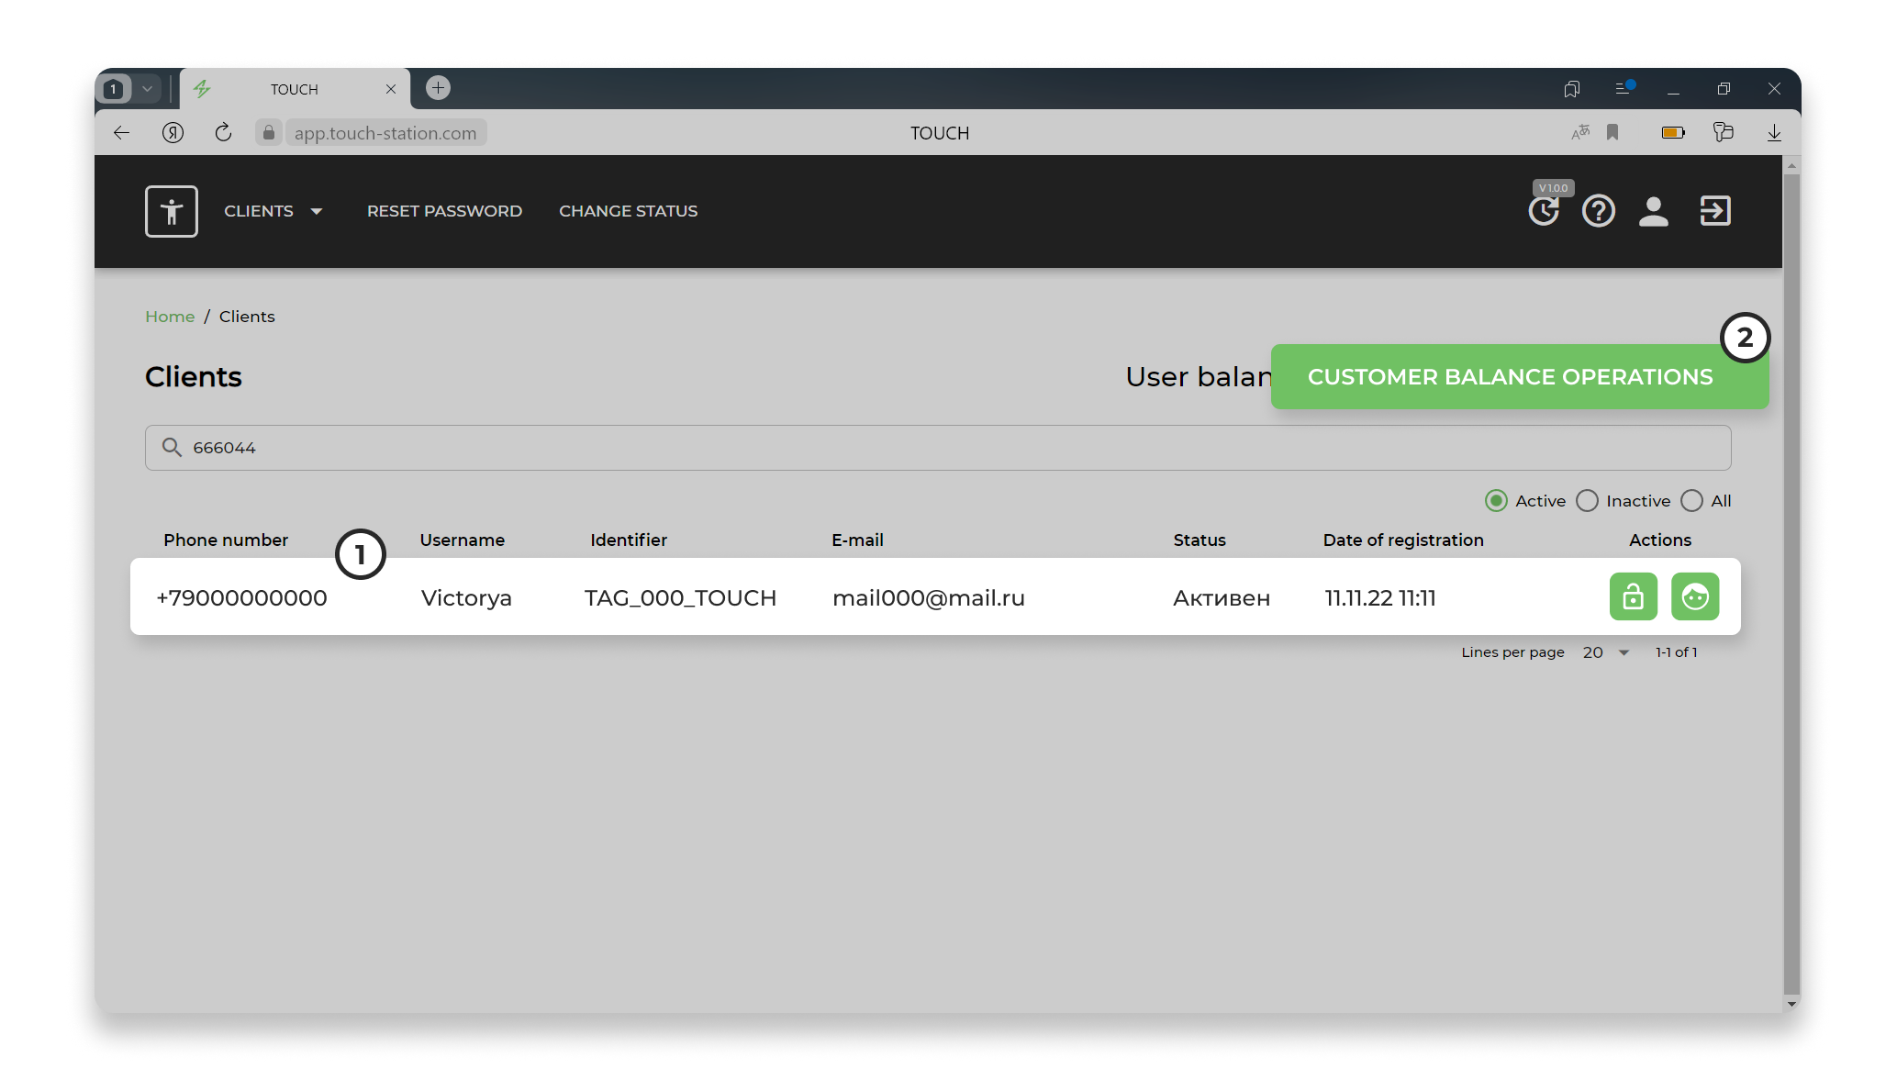Click the Активен status cell

pyautogui.click(x=1221, y=598)
